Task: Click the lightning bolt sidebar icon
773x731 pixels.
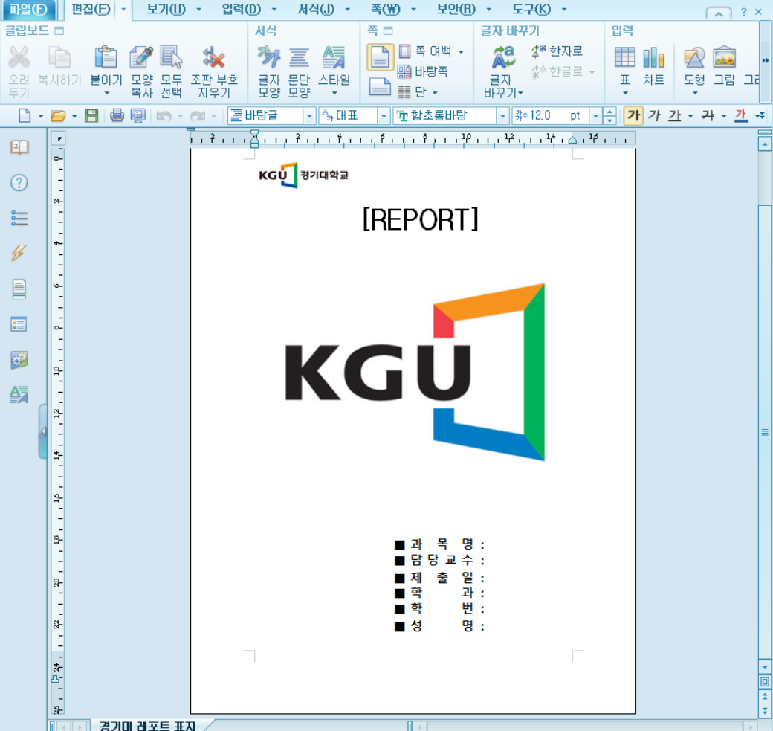Action: [19, 253]
